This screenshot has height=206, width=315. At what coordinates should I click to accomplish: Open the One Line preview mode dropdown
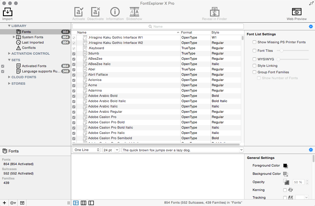(x=86, y=150)
